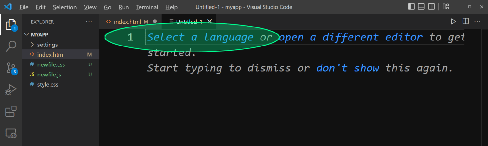This screenshot has height=146, width=488.
Task: Click the U status beside newfile.js
Action: point(90,75)
